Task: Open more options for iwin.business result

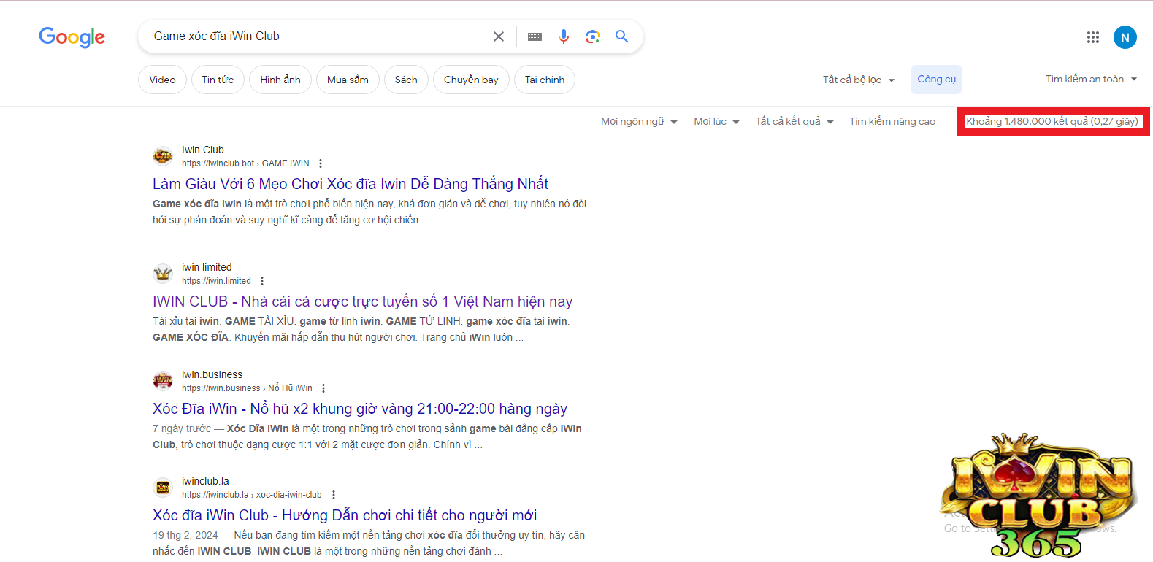Action: point(323,388)
